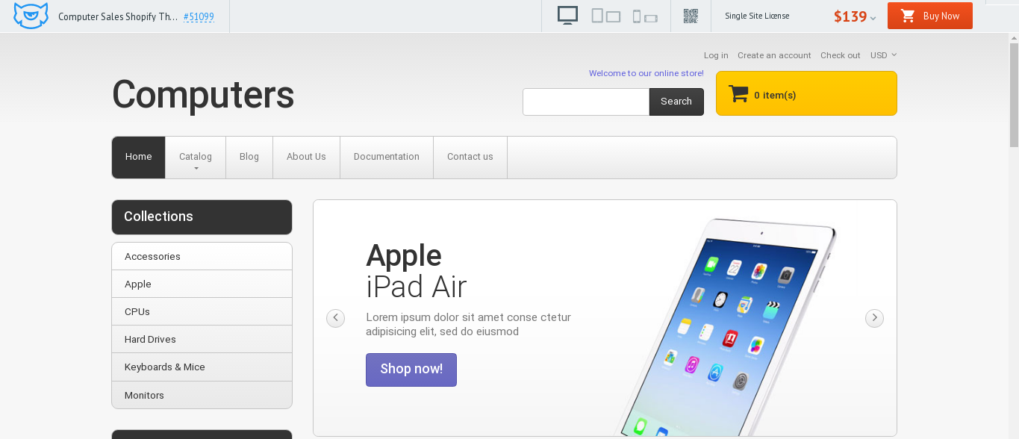Screen dimensions: 1019x439
Task: Switch to desktop preview icon
Action: pos(568,16)
